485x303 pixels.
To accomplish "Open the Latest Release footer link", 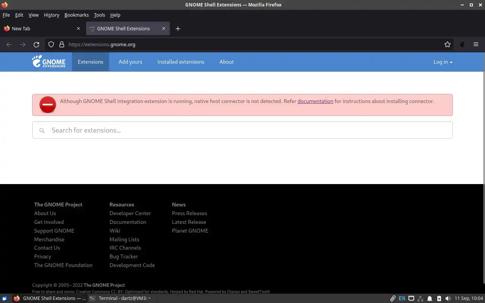I will (189, 222).
